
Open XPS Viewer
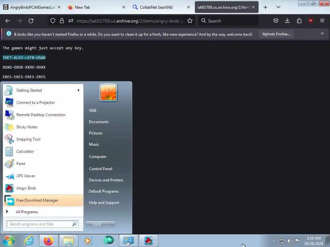[x=43, y=176]
